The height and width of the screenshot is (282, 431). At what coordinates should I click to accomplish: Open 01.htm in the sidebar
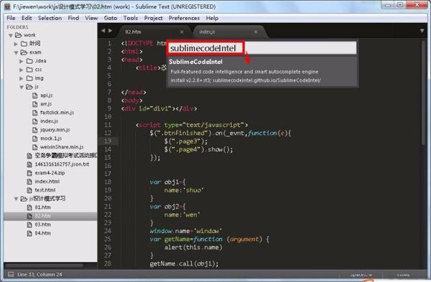[42, 207]
